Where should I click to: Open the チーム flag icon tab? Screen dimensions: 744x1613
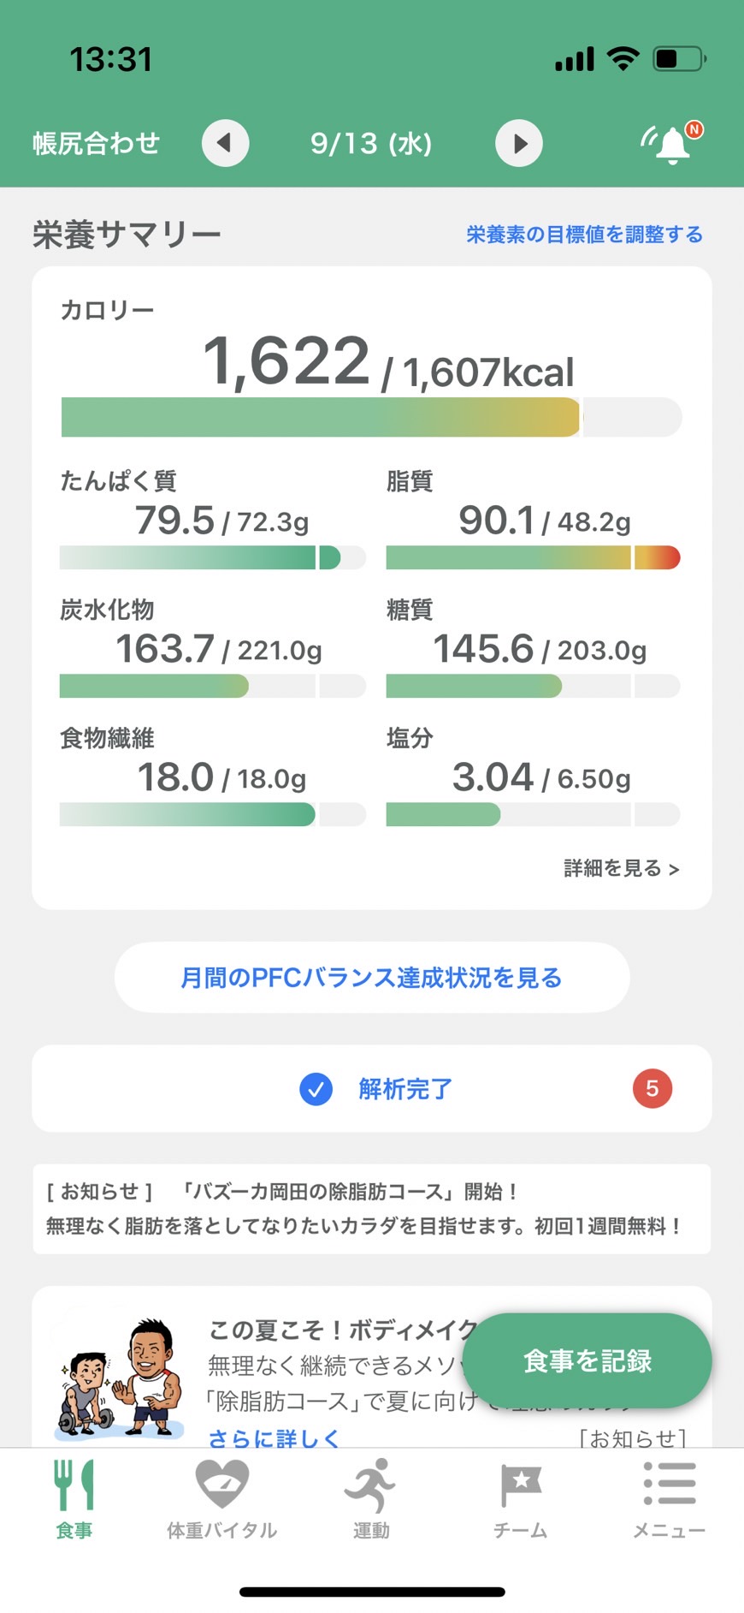pos(520,1499)
